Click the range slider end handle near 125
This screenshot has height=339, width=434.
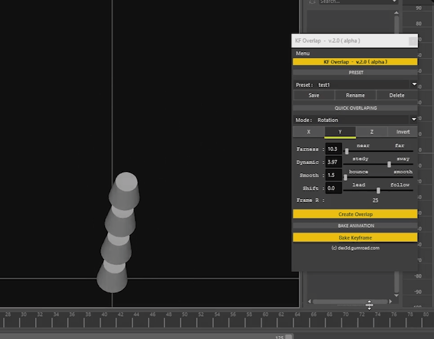289,337
